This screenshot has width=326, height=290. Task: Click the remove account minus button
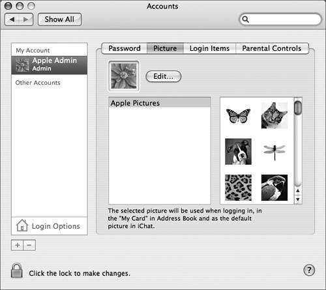click(29, 245)
